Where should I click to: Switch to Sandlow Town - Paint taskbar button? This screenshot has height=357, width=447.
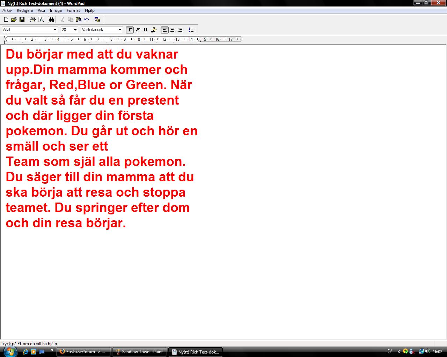click(x=140, y=352)
